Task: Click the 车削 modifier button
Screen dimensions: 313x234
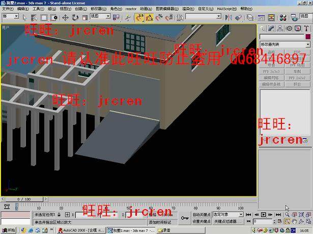Action: coord(297,71)
